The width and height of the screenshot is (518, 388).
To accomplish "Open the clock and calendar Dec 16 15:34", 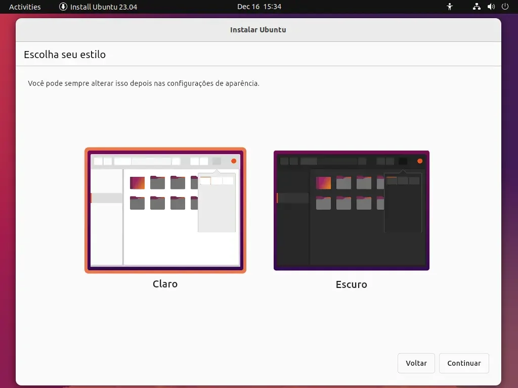I will point(260,7).
